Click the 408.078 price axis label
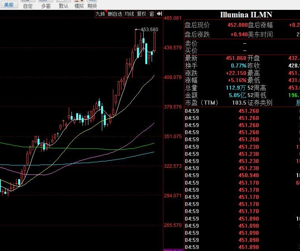This screenshot has height=251, width=300. pos(172,77)
